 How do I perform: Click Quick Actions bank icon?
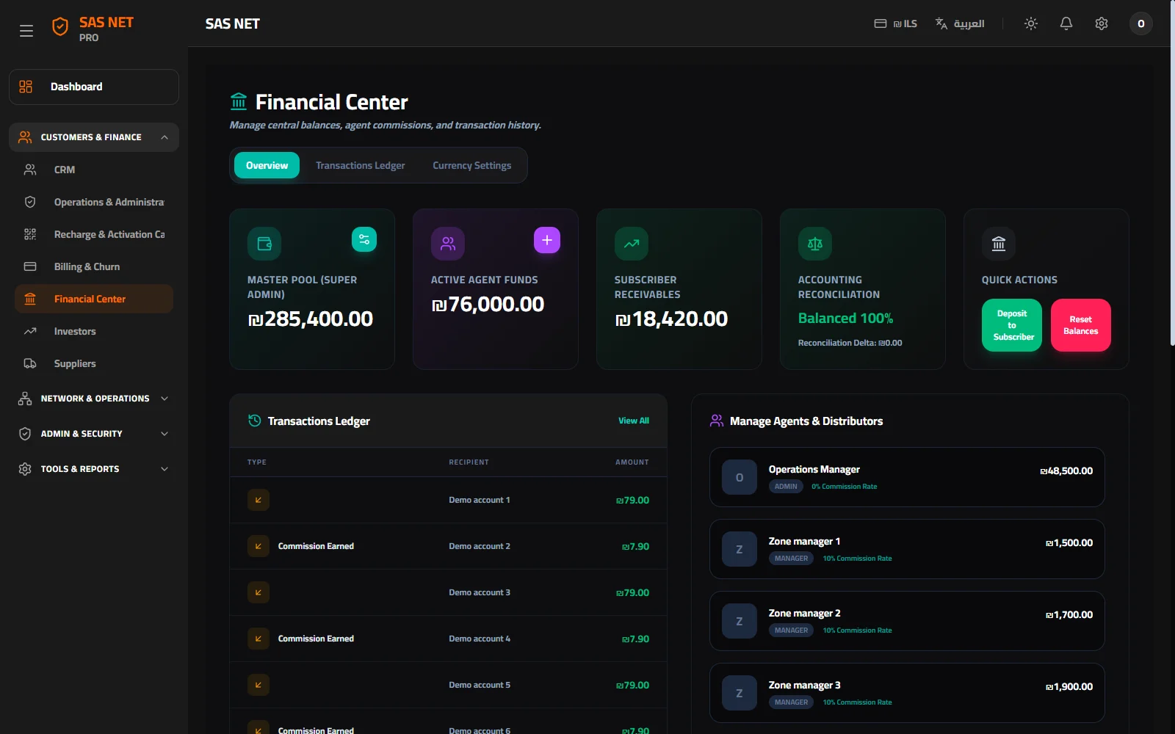(x=999, y=244)
